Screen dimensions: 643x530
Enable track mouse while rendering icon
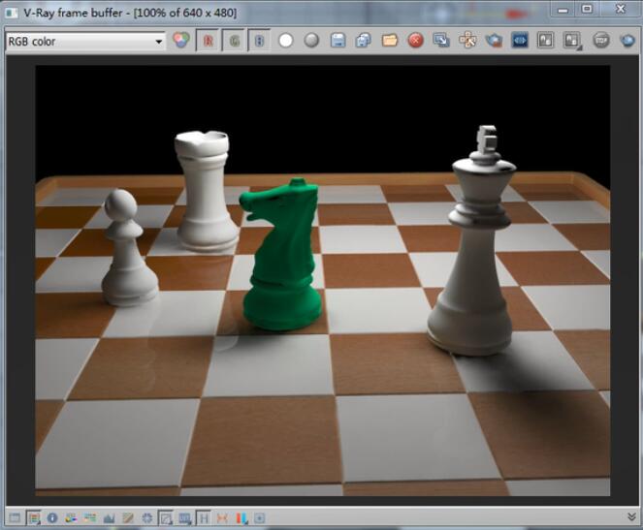coord(467,40)
